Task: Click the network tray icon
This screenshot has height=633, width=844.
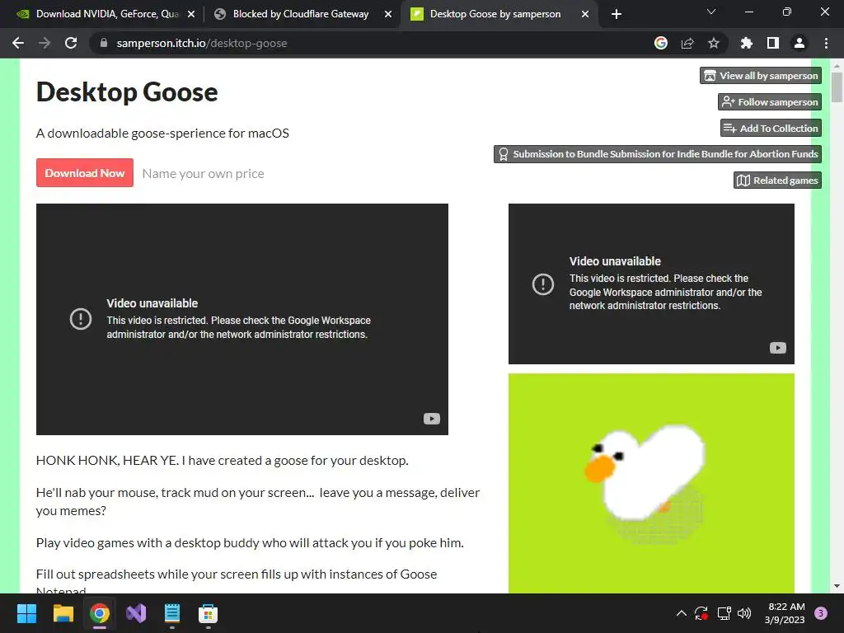Action: pyautogui.click(x=724, y=613)
